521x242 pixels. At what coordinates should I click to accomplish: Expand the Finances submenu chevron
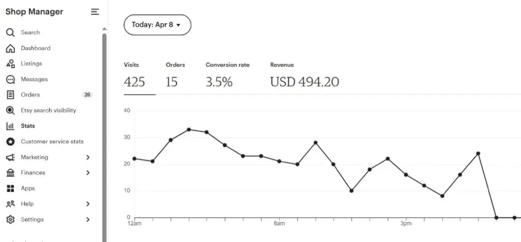pyautogui.click(x=88, y=173)
